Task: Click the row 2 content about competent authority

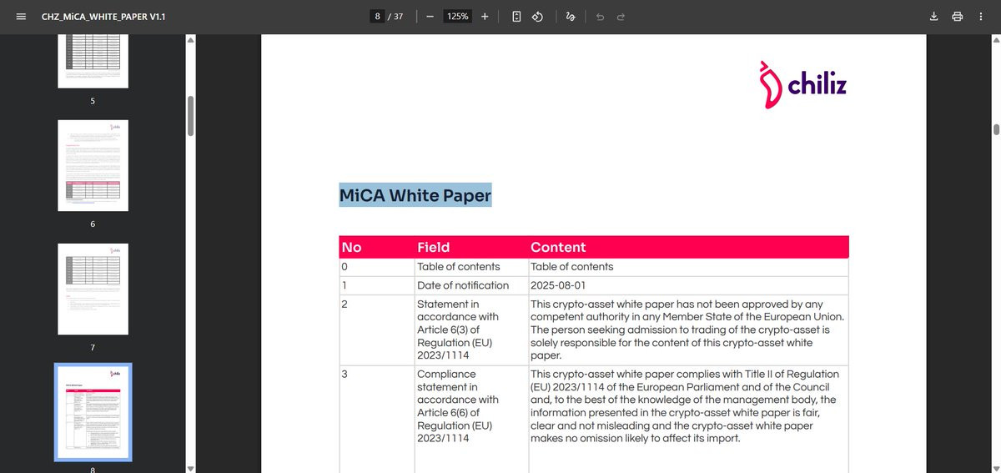Action: coord(688,330)
